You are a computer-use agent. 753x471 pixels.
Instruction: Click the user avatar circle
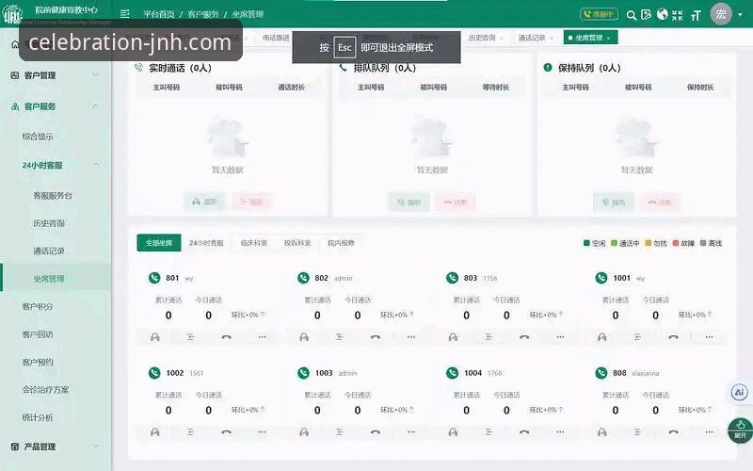(721, 14)
